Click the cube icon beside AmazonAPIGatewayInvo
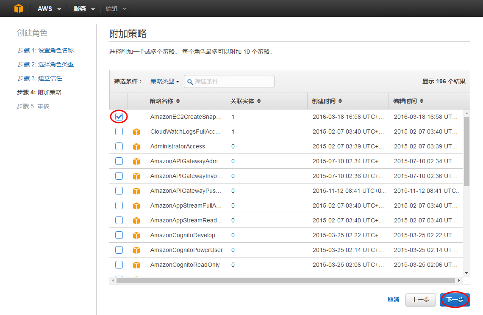Viewport: 483px width, 315px height. (136, 176)
